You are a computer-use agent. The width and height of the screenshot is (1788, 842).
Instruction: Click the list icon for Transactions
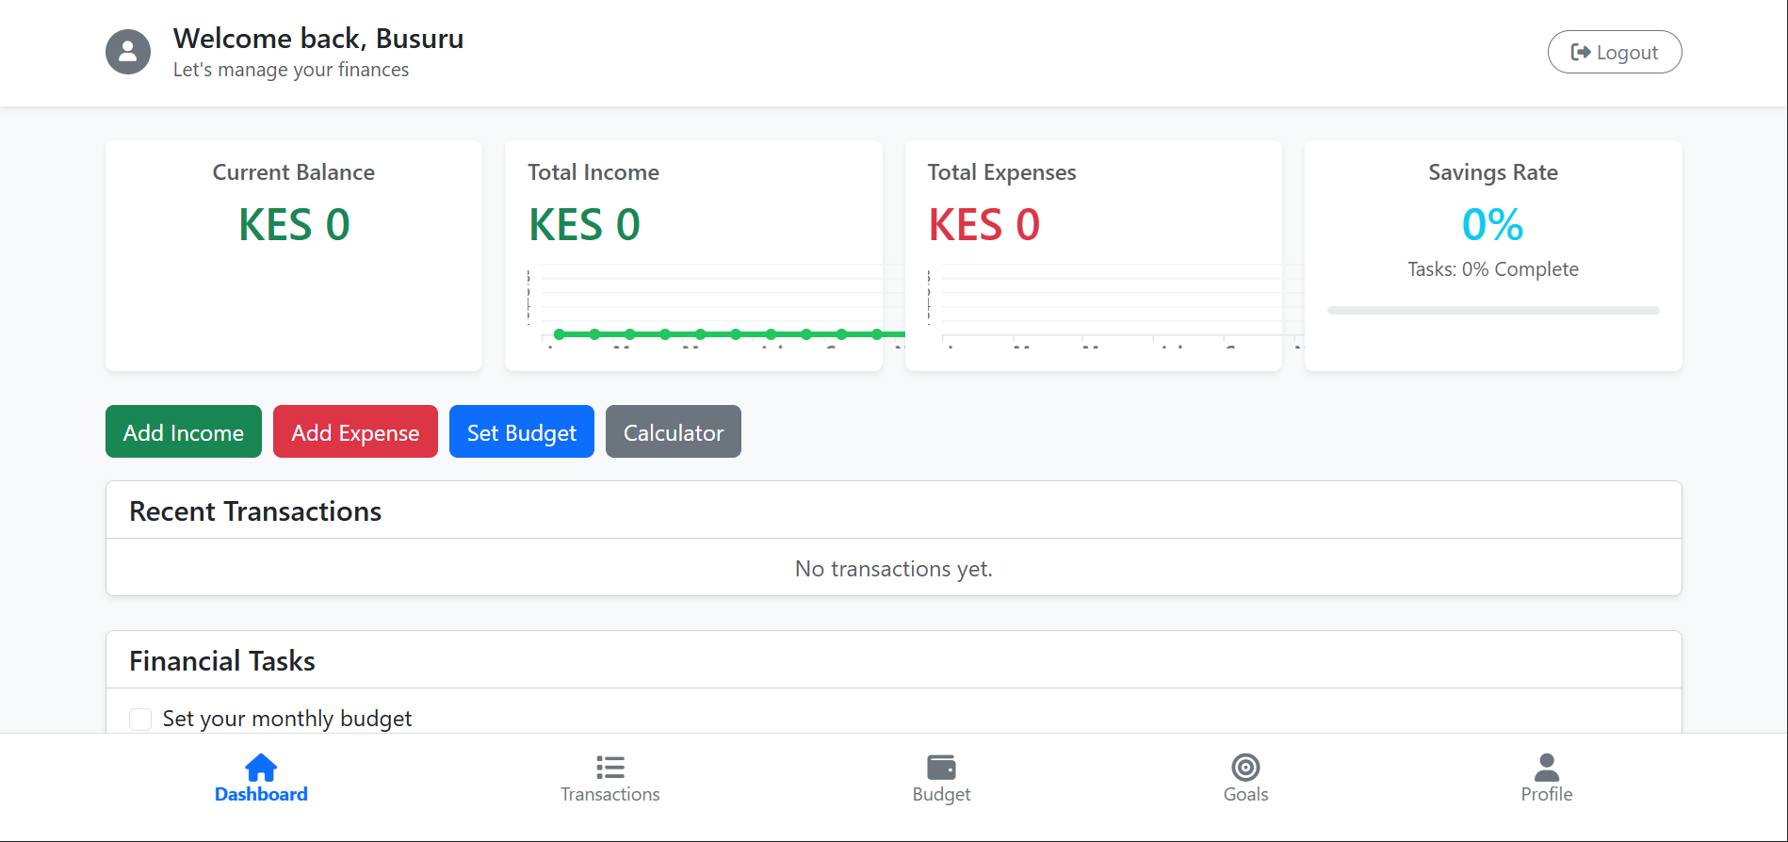click(610, 768)
